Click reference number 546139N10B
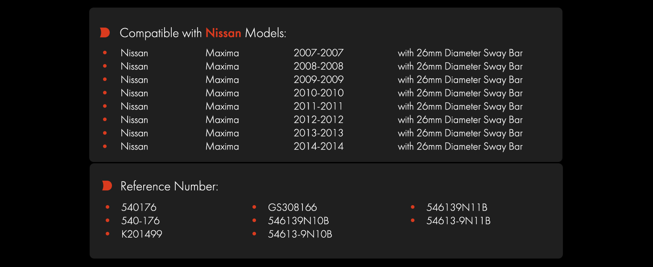Viewport: 653px width, 267px height. point(298,221)
